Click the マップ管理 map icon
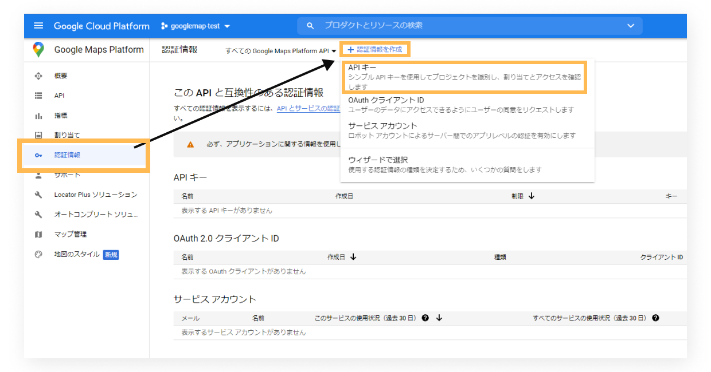The image size is (711, 372). [38, 235]
